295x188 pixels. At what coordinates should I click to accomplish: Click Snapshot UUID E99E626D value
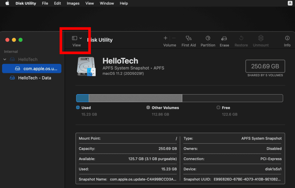pyautogui.click(x=247, y=179)
